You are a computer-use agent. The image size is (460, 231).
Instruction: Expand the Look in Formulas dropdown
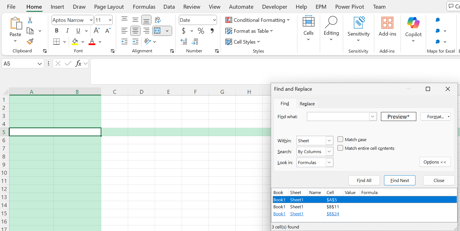click(x=329, y=162)
